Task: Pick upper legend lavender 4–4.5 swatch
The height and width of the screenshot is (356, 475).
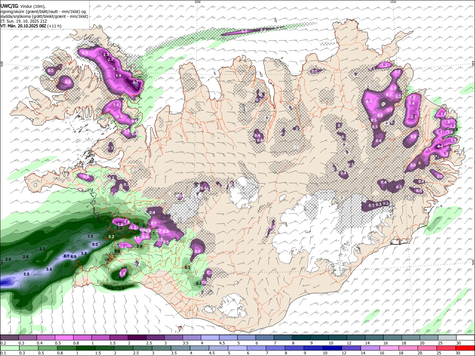Action: pyautogui.click(x=210, y=338)
